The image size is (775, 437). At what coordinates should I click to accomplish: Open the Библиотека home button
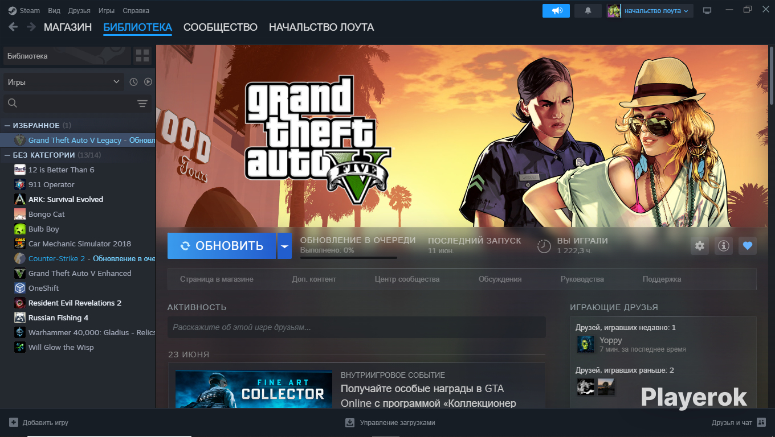[x=67, y=56]
